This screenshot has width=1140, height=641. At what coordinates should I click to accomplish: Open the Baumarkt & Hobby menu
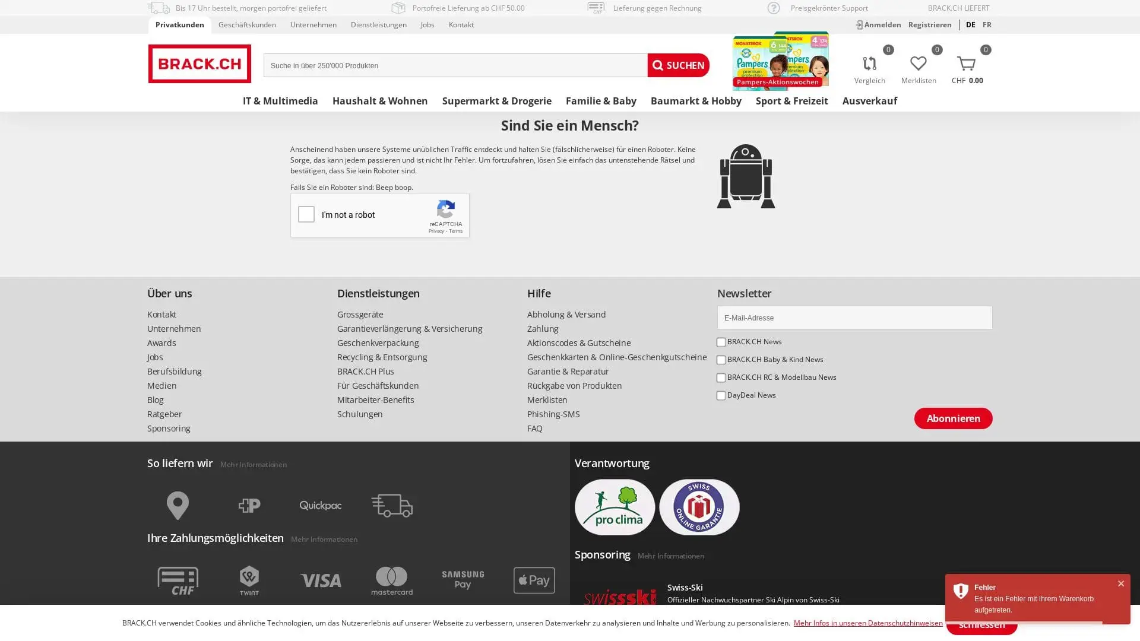[x=696, y=101]
